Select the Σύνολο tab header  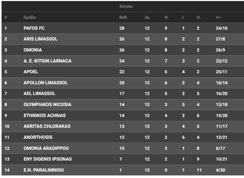(126, 6)
